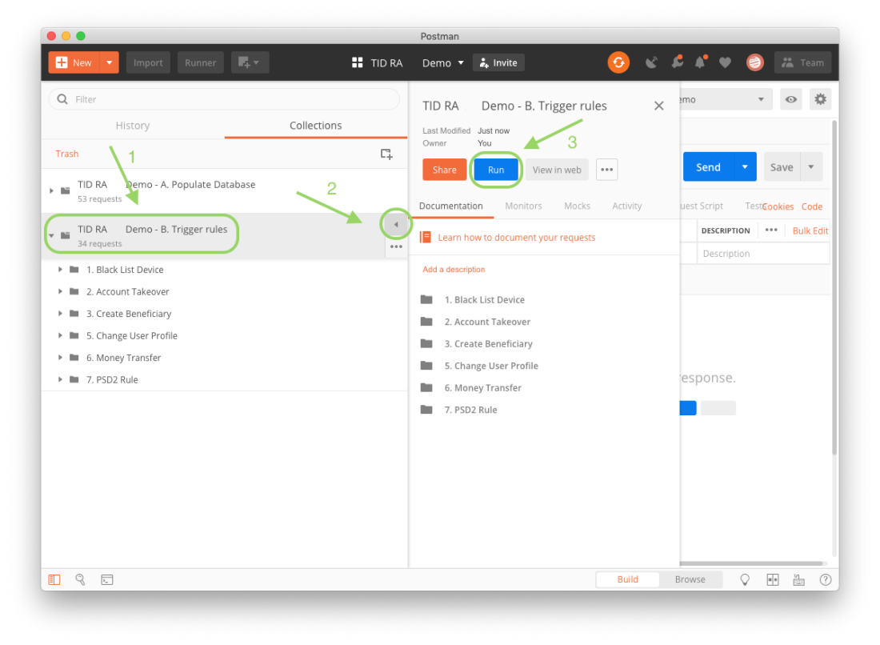
Task: Toggle the sidebar icon in status bar
Action: coord(54,579)
